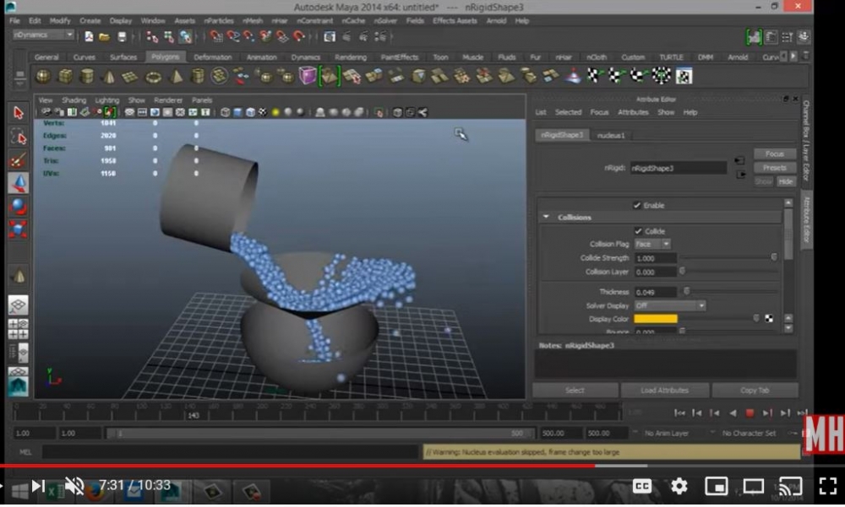Open the No Character Set dropdown
The image size is (845, 507).
(x=749, y=434)
